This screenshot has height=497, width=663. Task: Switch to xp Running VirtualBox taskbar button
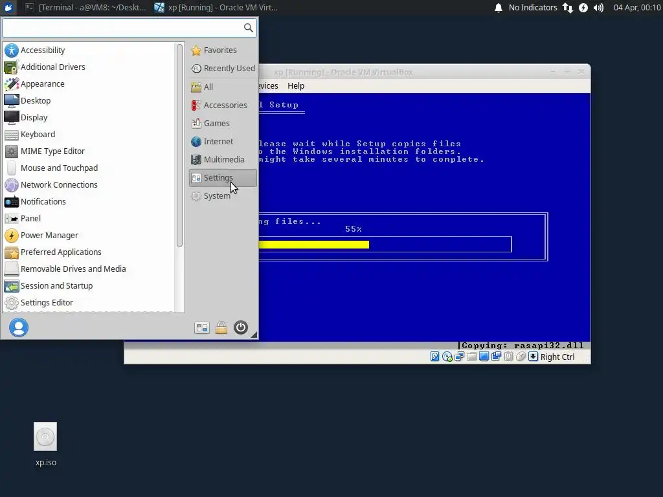click(x=216, y=8)
